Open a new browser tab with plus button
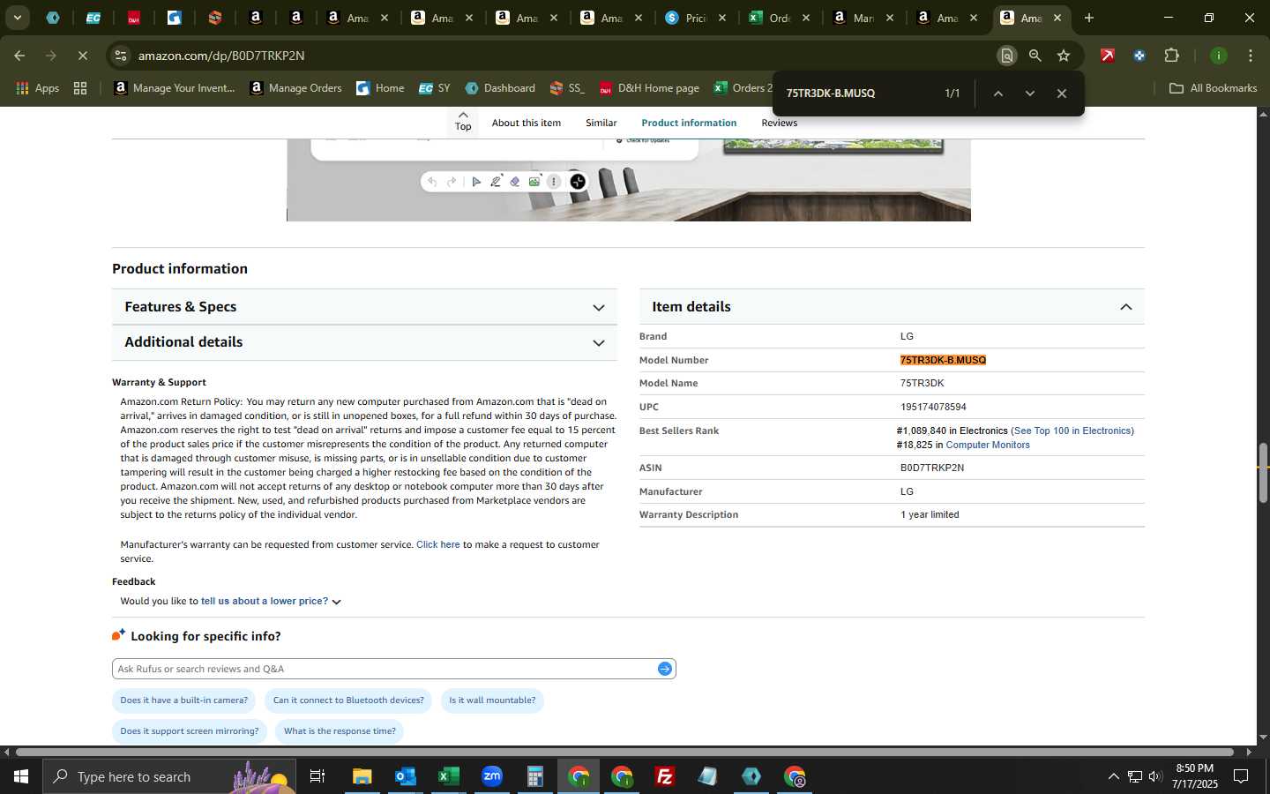The image size is (1270, 794). point(1089,18)
